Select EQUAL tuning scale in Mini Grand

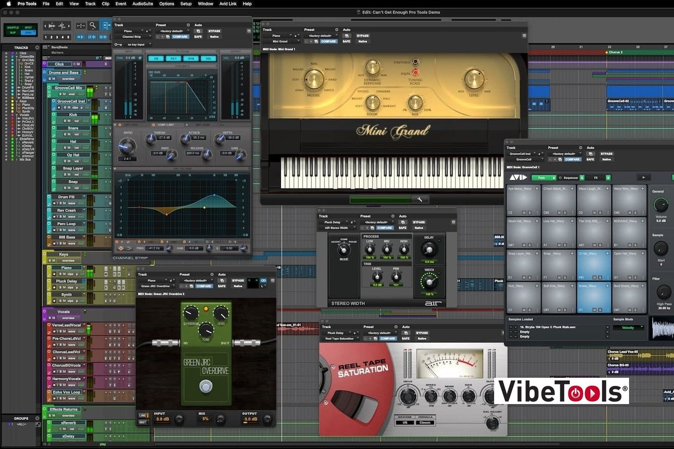(415, 73)
